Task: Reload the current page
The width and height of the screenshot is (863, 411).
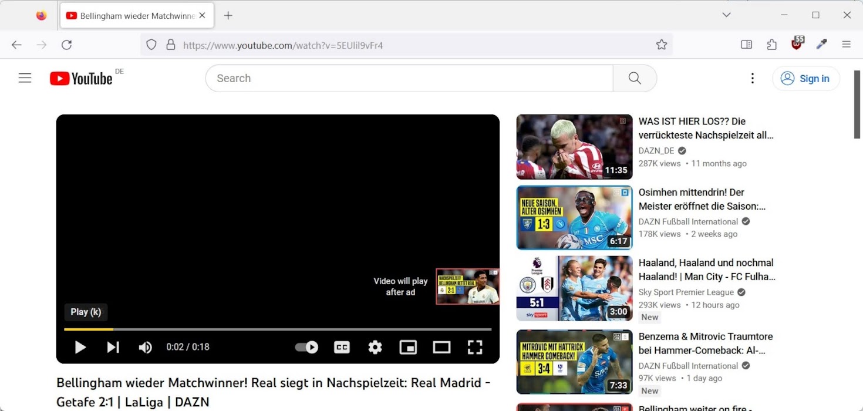Action: click(x=67, y=45)
